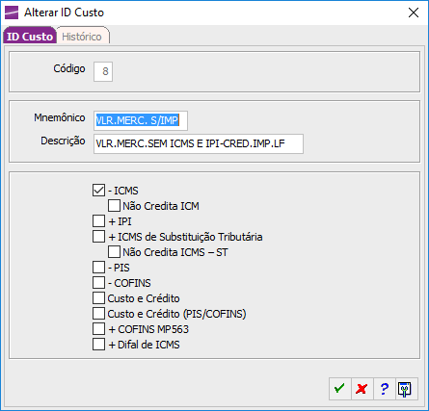Check Custo e Crédito (PIS/COFINS)
This screenshot has height=411, width=429.
point(98,314)
